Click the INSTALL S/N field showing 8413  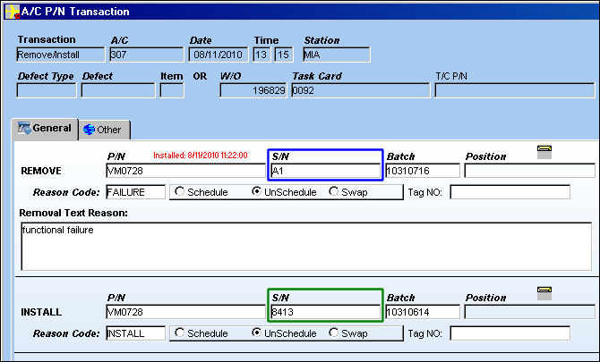326,312
